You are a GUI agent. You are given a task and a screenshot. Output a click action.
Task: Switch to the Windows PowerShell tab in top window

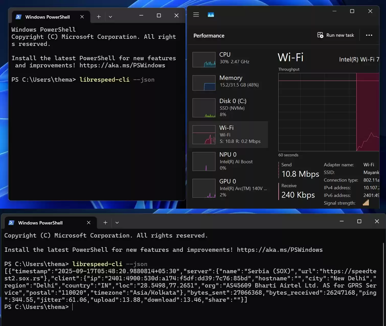tap(47, 17)
